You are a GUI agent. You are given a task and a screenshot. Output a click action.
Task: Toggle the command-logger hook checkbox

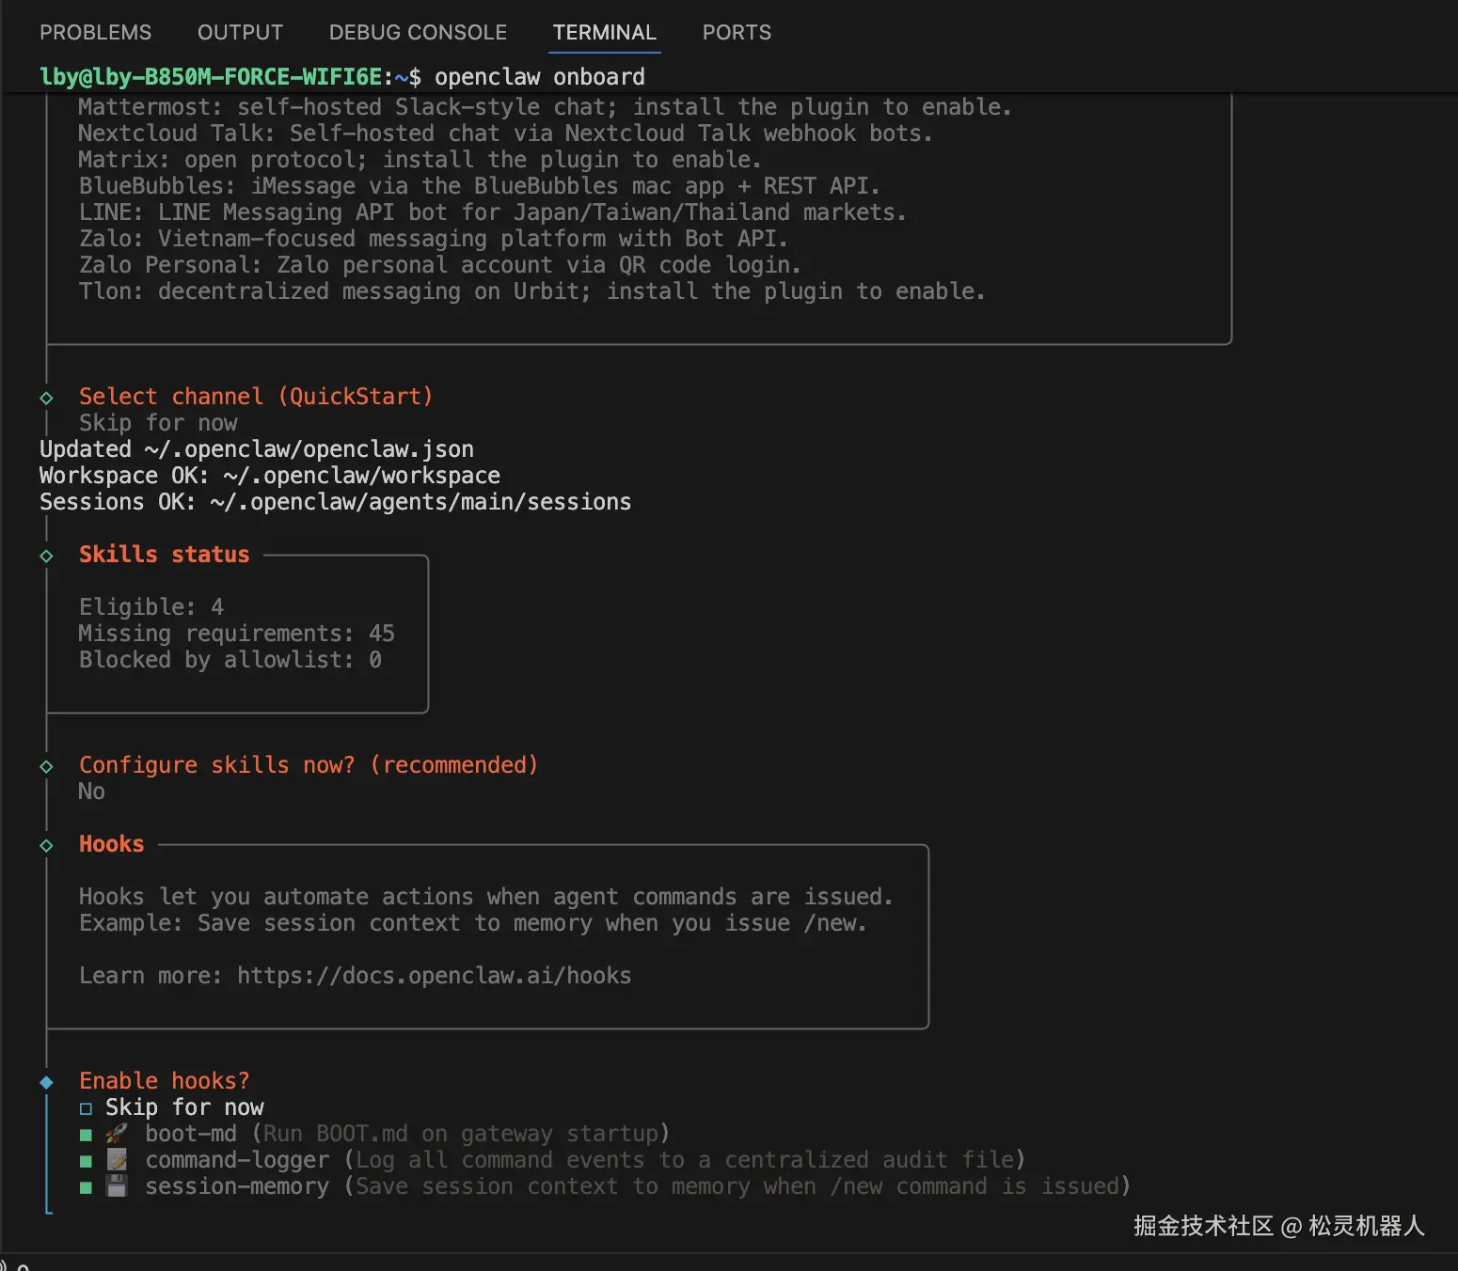tap(86, 1161)
